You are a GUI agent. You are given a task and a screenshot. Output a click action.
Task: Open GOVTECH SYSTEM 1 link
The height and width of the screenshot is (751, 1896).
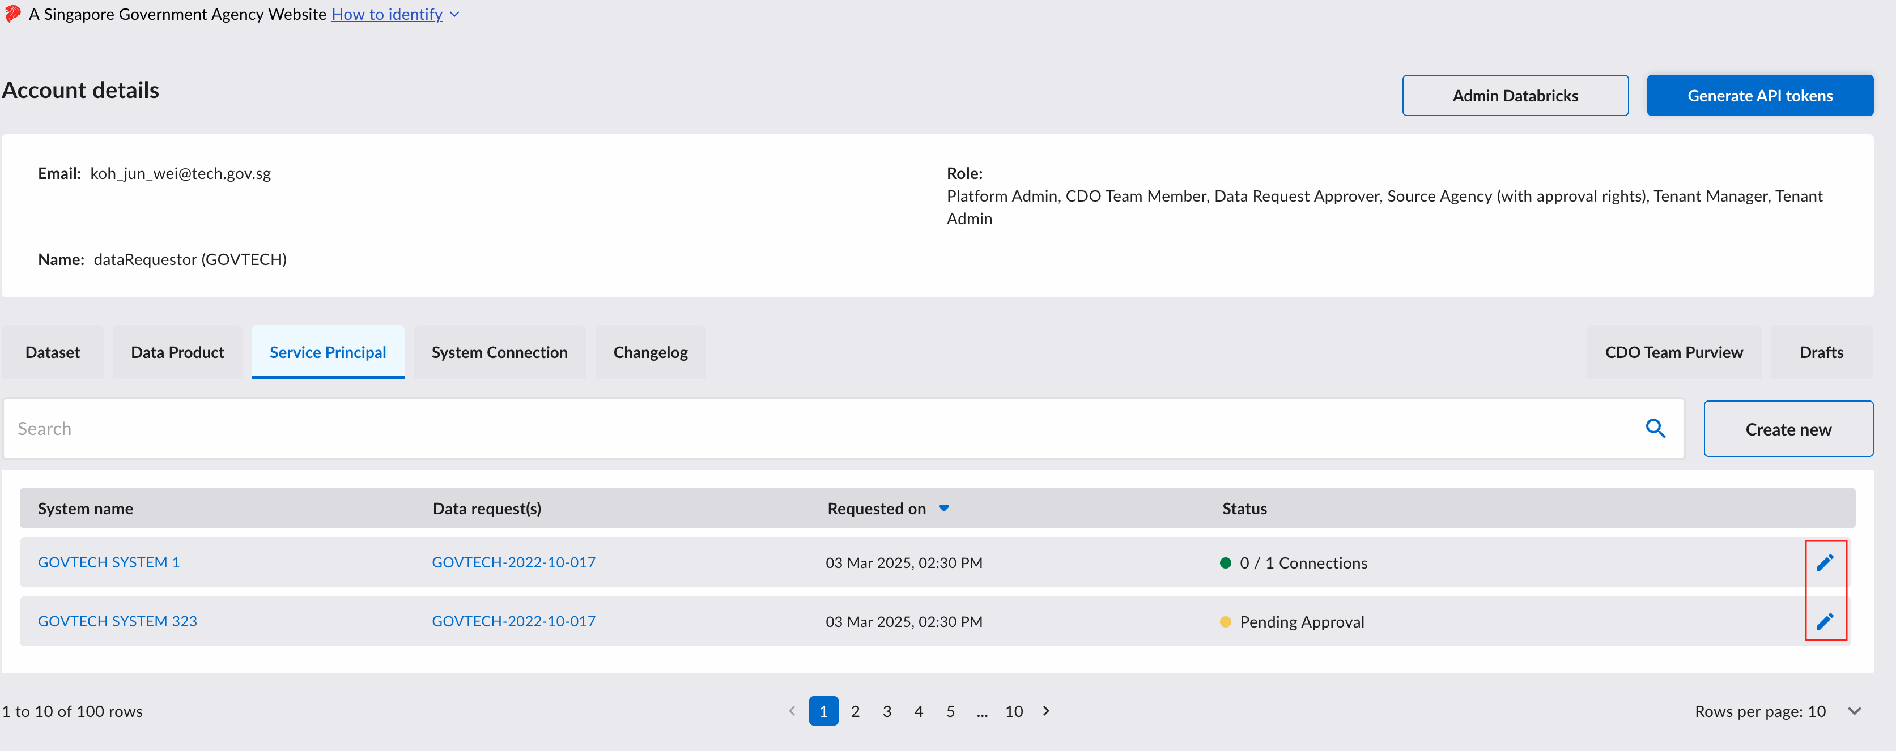[x=109, y=563]
